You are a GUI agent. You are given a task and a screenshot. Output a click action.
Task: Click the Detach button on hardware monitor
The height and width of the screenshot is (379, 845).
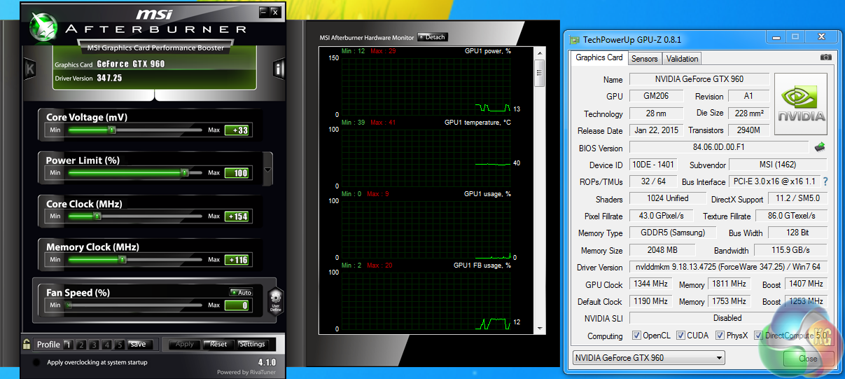coord(433,37)
